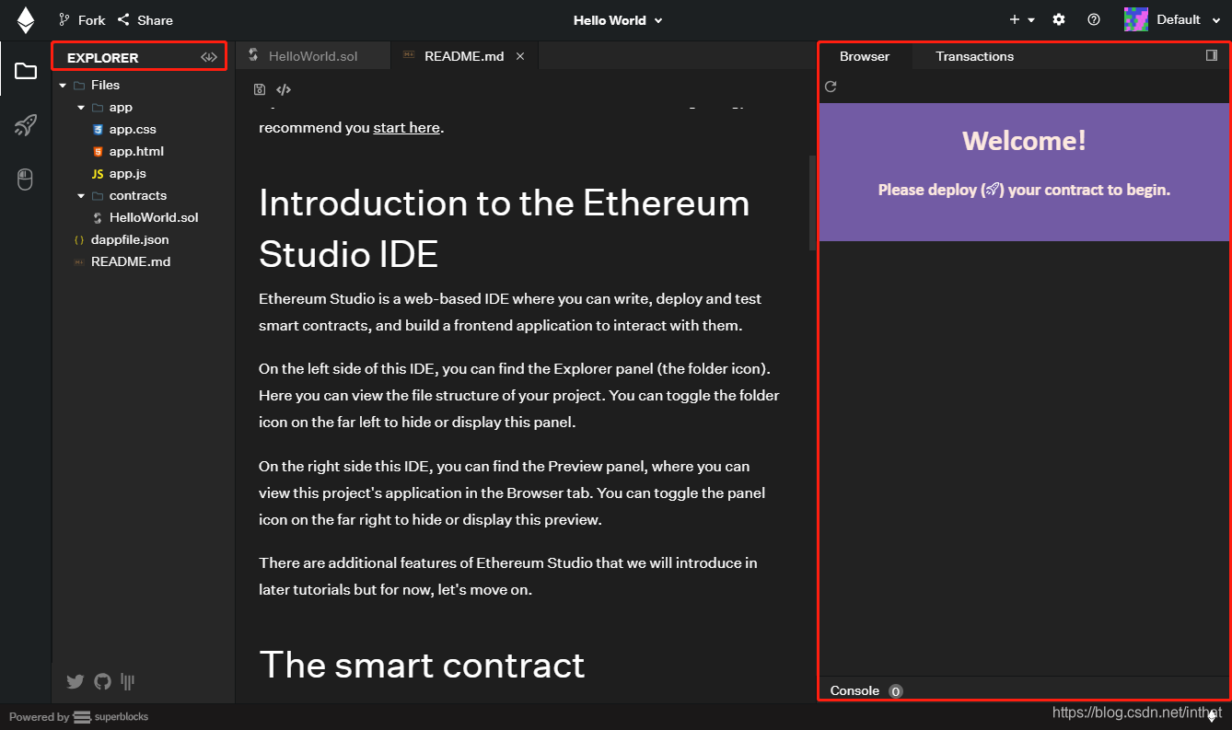Viewport: 1232px width, 730px height.
Task: Follow the 'start here' link
Action: coord(406,128)
